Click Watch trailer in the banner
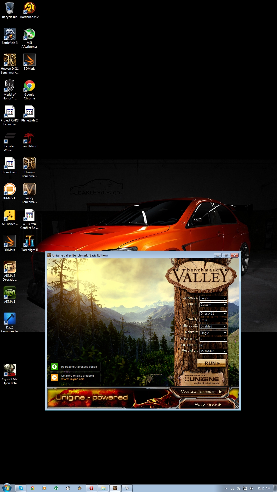 201,392
